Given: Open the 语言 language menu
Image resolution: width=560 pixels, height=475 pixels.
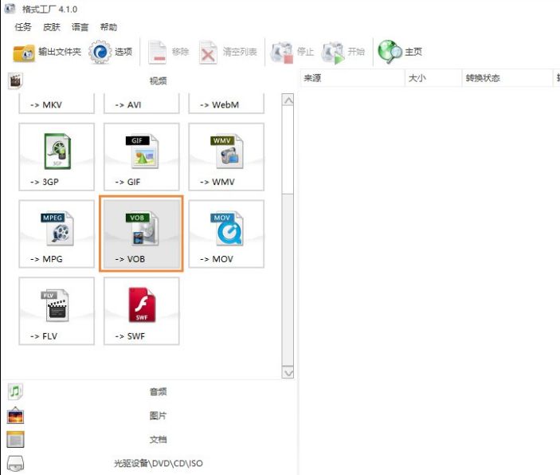Looking at the screenshot, I should click(x=80, y=26).
